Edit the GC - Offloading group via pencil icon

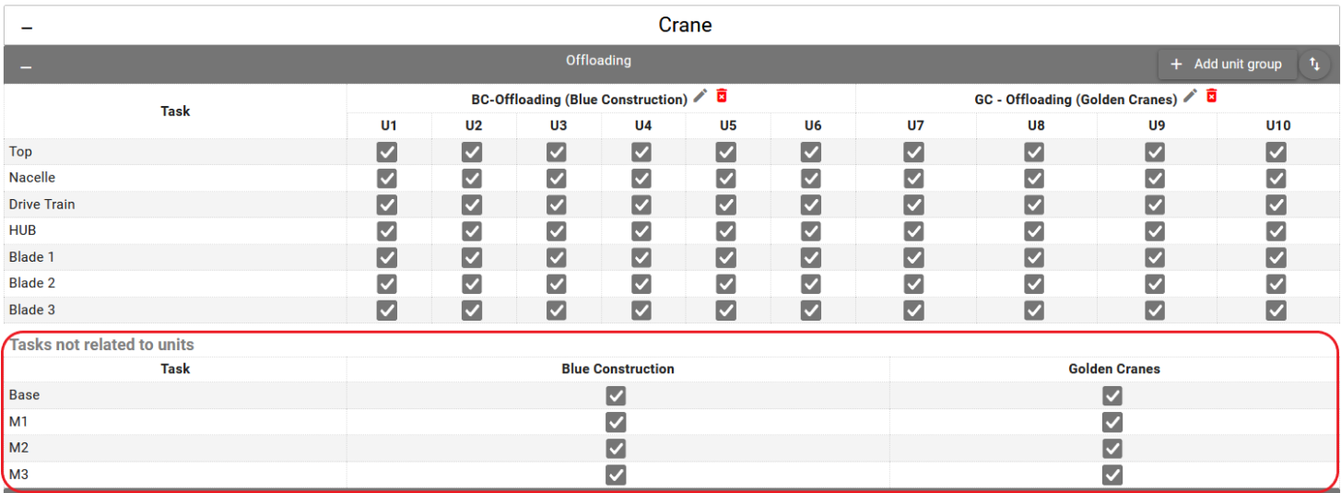click(x=1190, y=96)
